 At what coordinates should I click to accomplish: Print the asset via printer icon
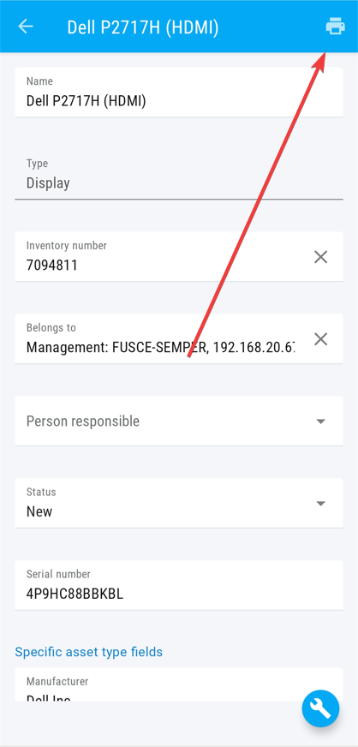point(335,27)
